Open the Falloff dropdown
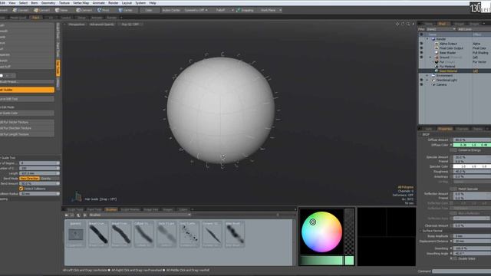Screen dimensions: 491x276 [x=223, y=10]
